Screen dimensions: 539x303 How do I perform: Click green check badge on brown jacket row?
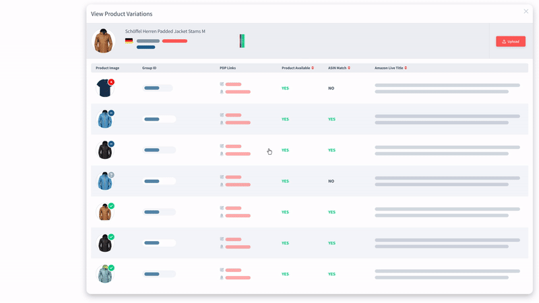(111, 206)
